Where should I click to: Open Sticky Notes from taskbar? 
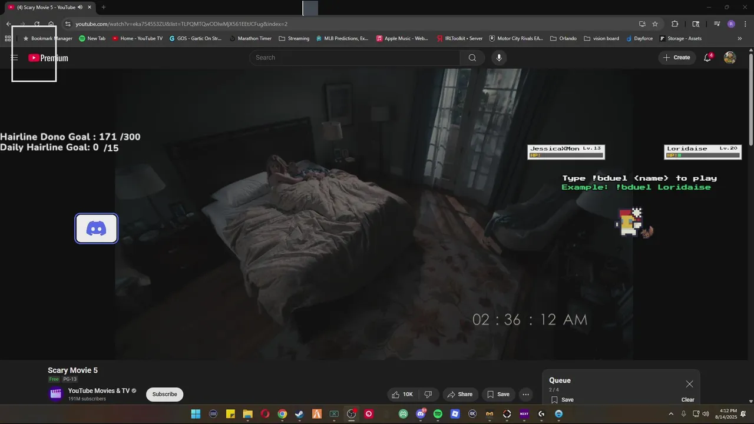coord(230,414)
